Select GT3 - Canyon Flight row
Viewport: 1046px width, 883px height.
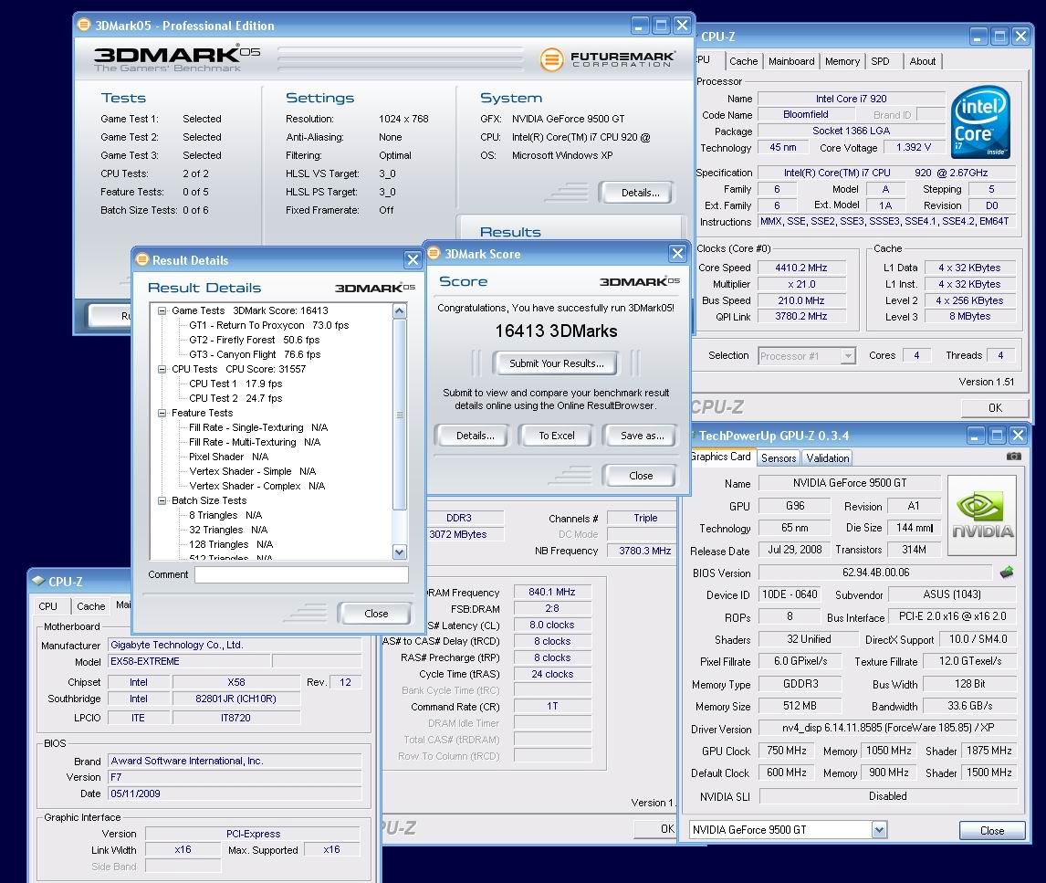tap(255, 354)
